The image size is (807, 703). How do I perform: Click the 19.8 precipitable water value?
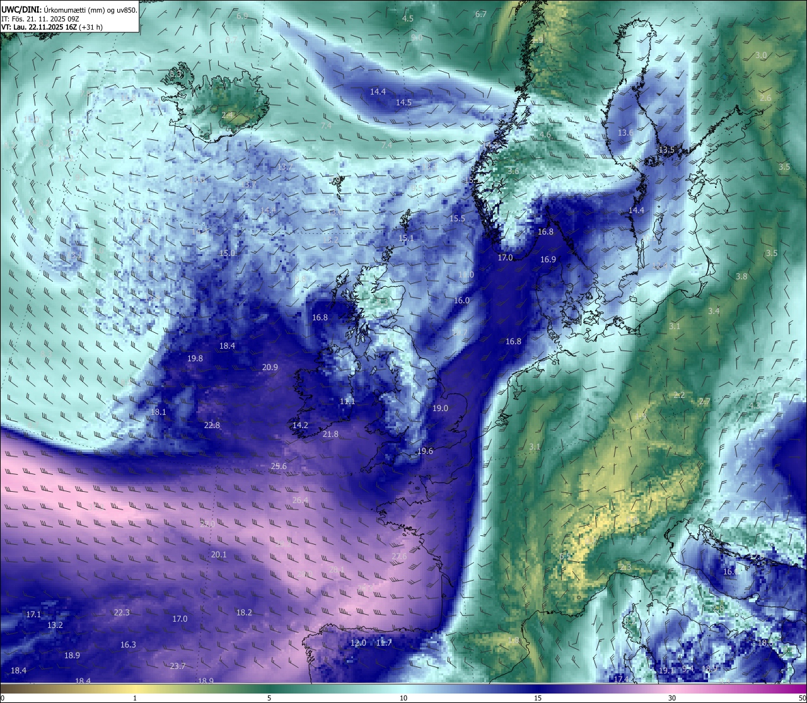pos(195,358)
